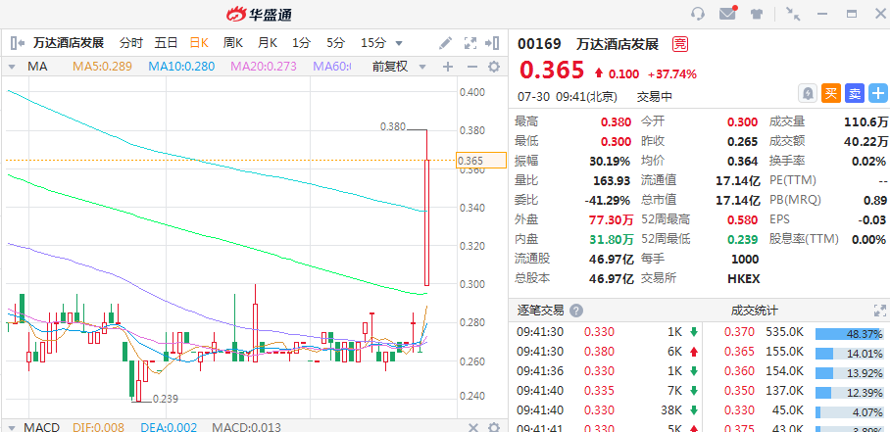Close the MACD indicator panel

[472, 427]
